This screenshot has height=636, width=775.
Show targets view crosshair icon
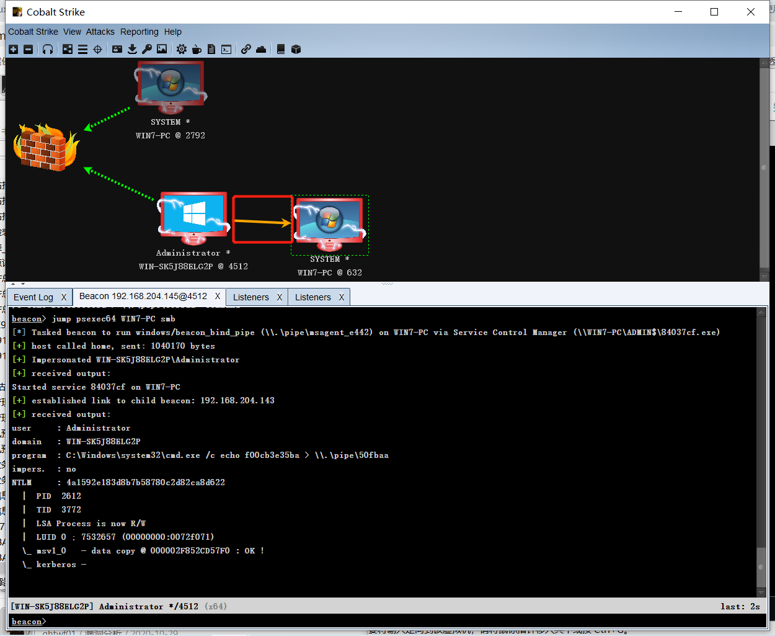click(97, 49)
